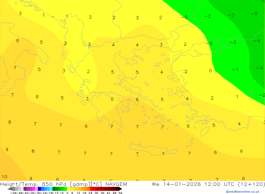
Task: Click the "36" label under the color scale
Action: click(102, 193)
